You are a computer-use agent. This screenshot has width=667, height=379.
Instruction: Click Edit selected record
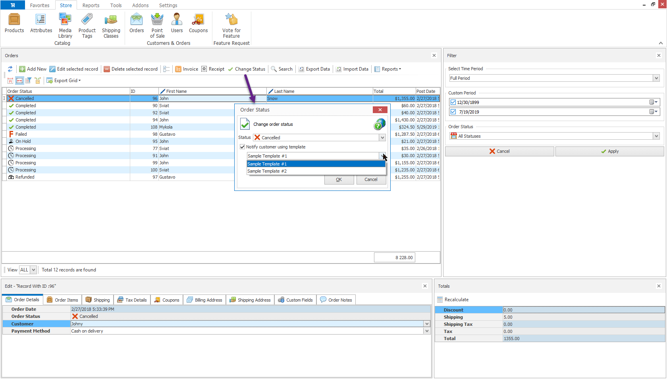tap(74, 69)
